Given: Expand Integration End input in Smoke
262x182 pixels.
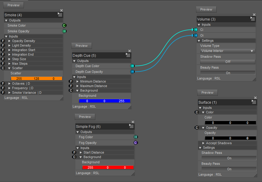Looking at the screenshot, I should (9, 54).
